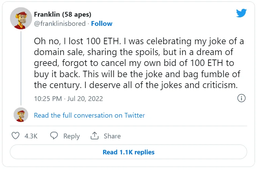Screen dimensions: 257x170
Task: Click the 4.3K likes count
Action: click(31, 136)
